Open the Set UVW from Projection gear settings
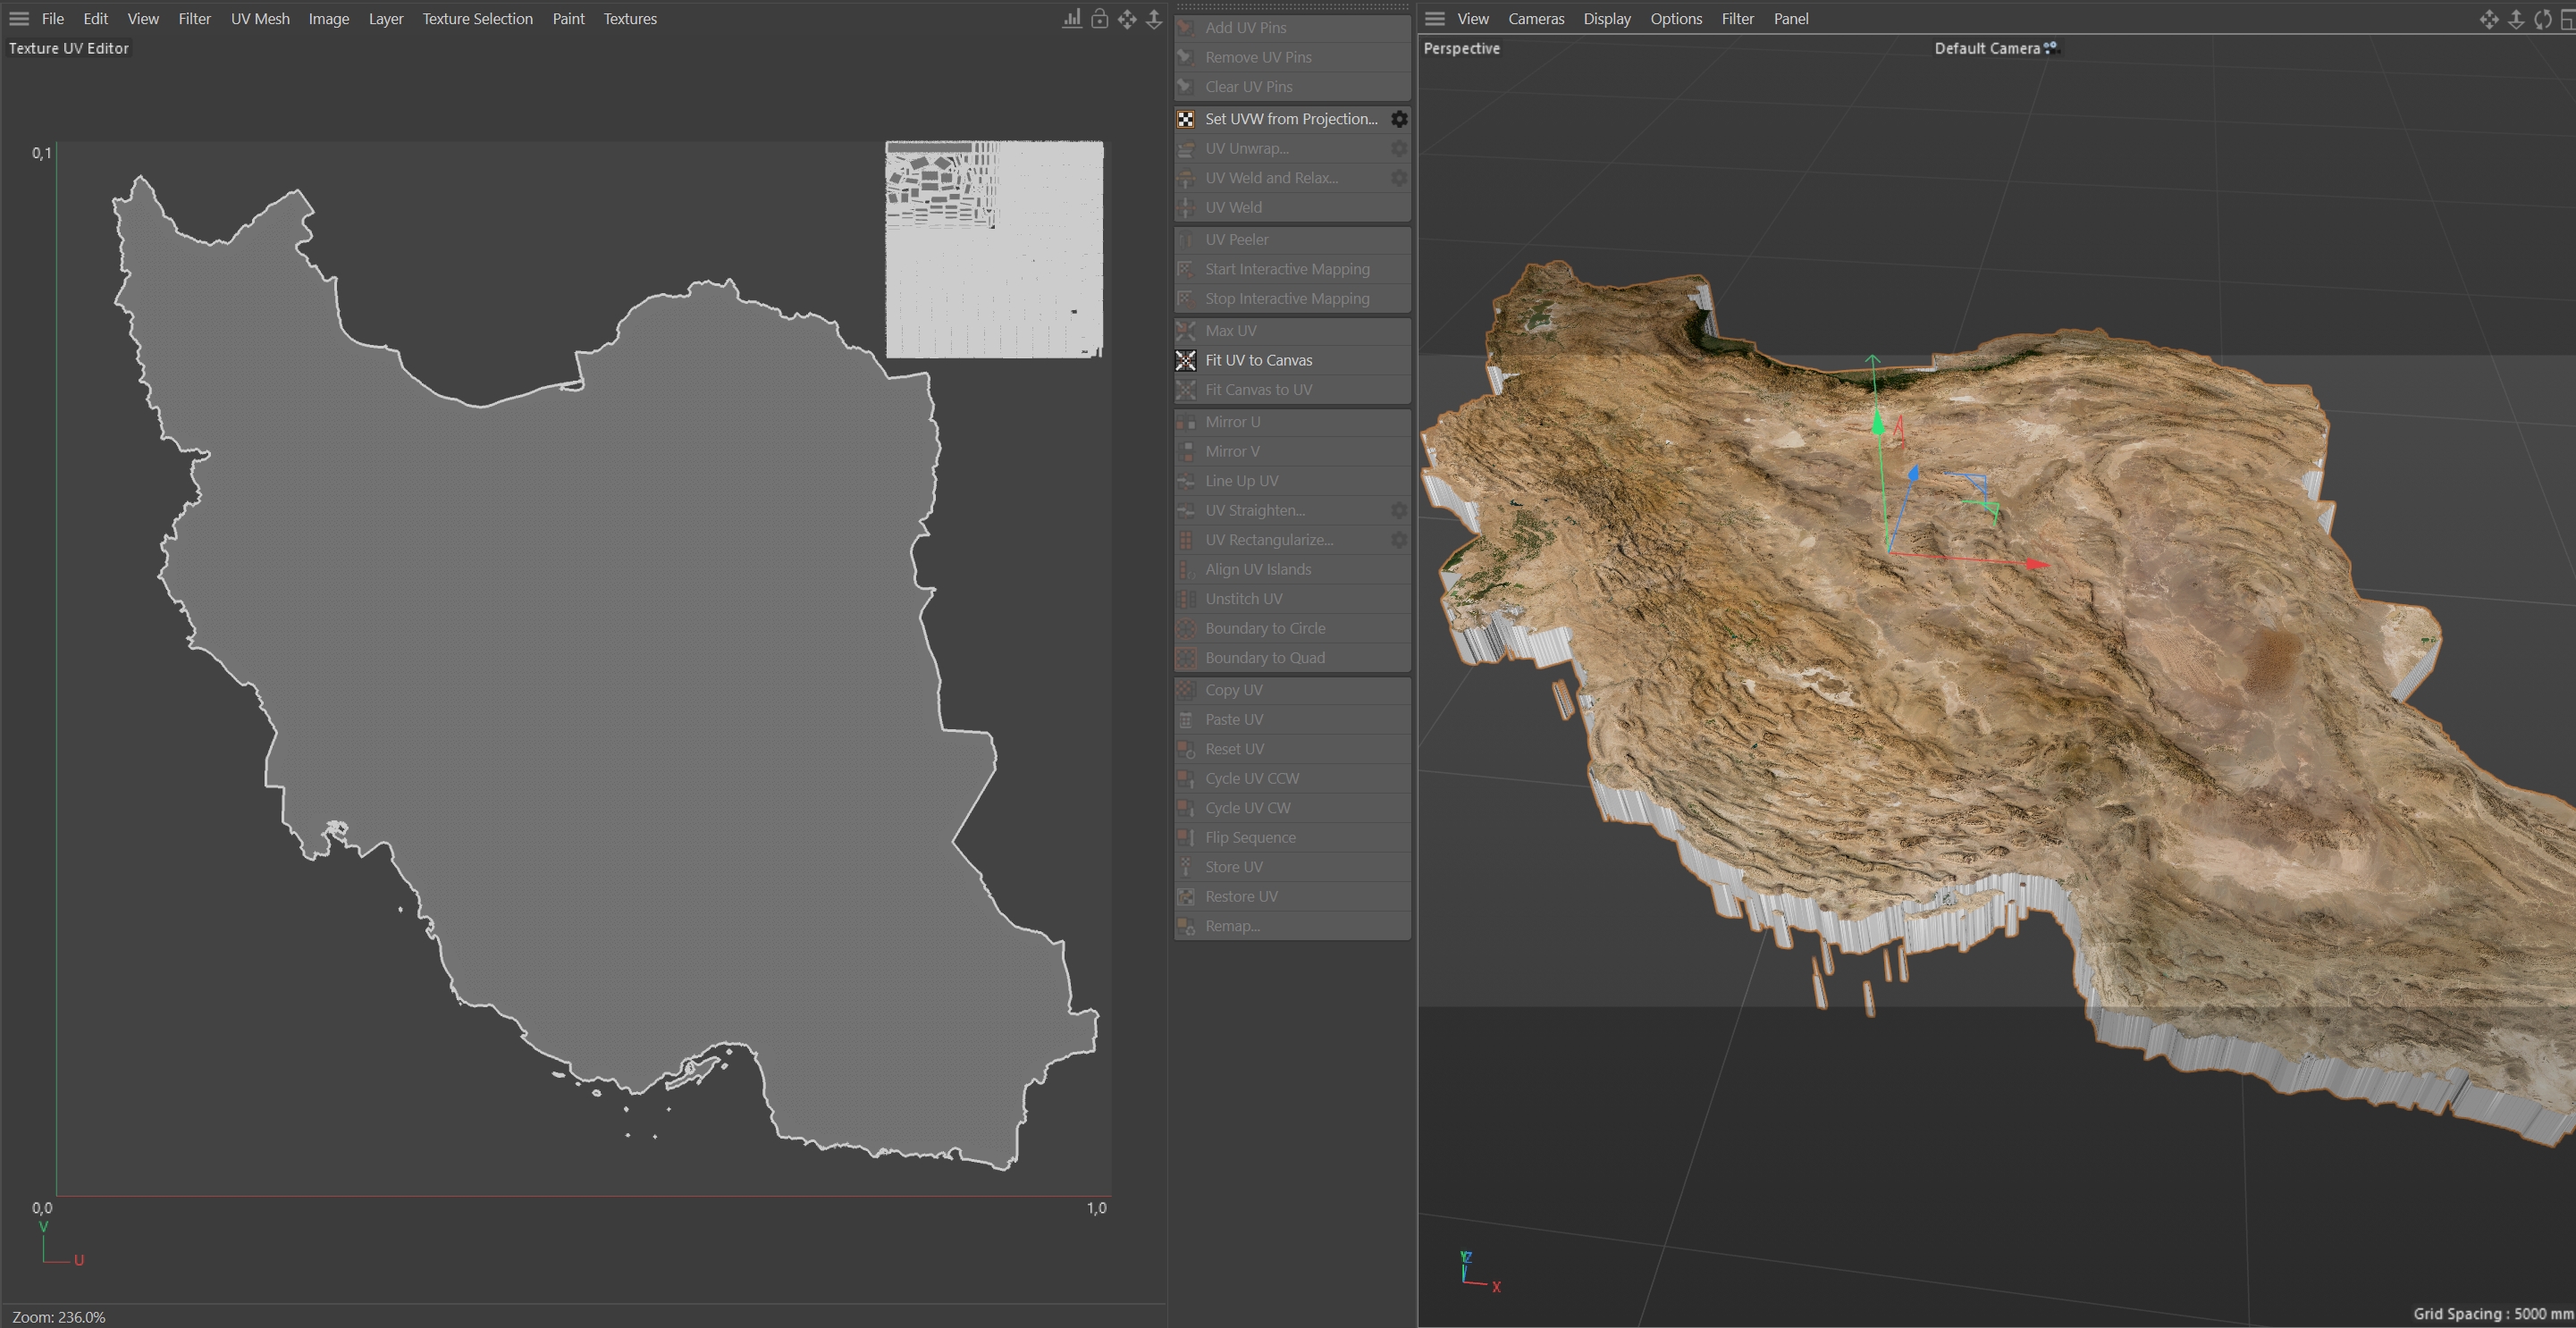The height and width of the screenshot is (1328, 2576). pos(1399,119)
